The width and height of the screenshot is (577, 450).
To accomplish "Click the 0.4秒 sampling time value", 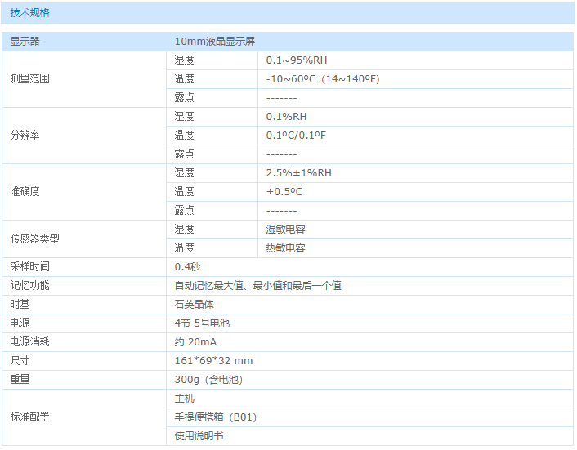I will tap(187, 267).
